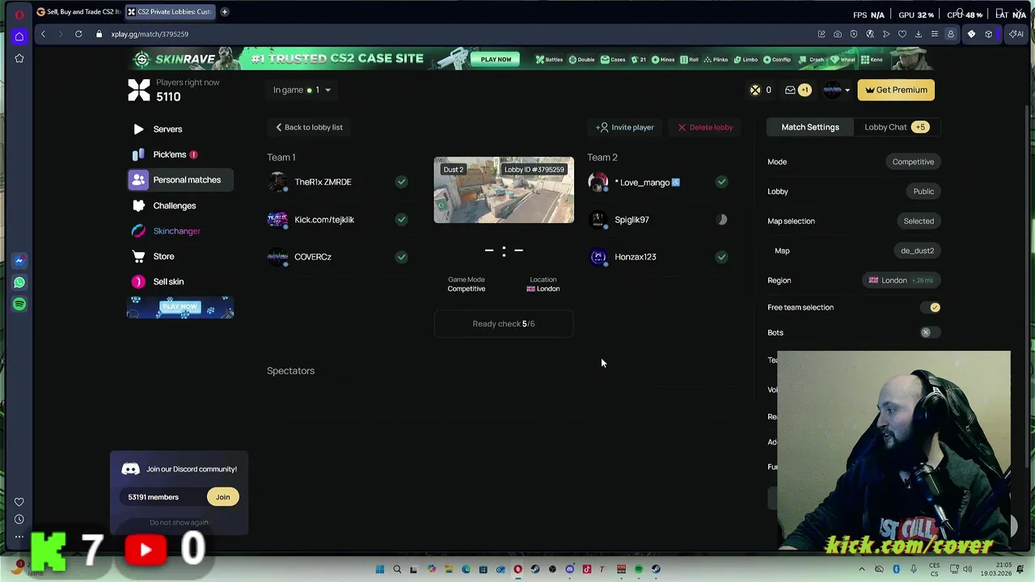Click the xplay.gg logo
Image resolution: width=1035 pixels, height=582 pixels.
pyautogui.click(x=139, y=90)
